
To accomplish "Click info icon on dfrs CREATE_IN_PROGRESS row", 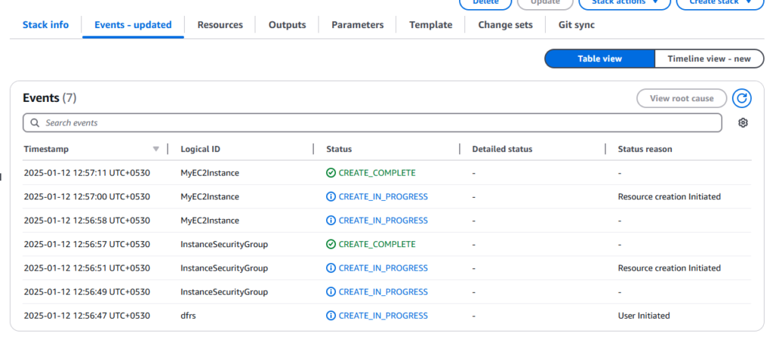I will pos(331,316).
